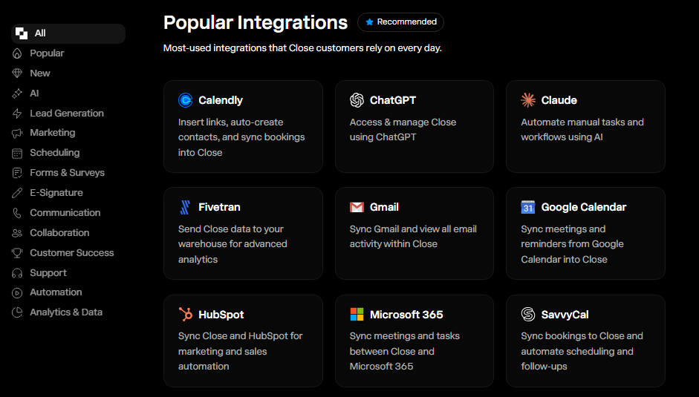Click the Claude starburst logo icon

pos(528,100)
